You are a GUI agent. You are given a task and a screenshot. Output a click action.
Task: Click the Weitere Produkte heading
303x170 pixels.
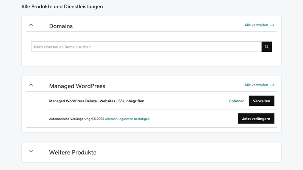(73, 153)
